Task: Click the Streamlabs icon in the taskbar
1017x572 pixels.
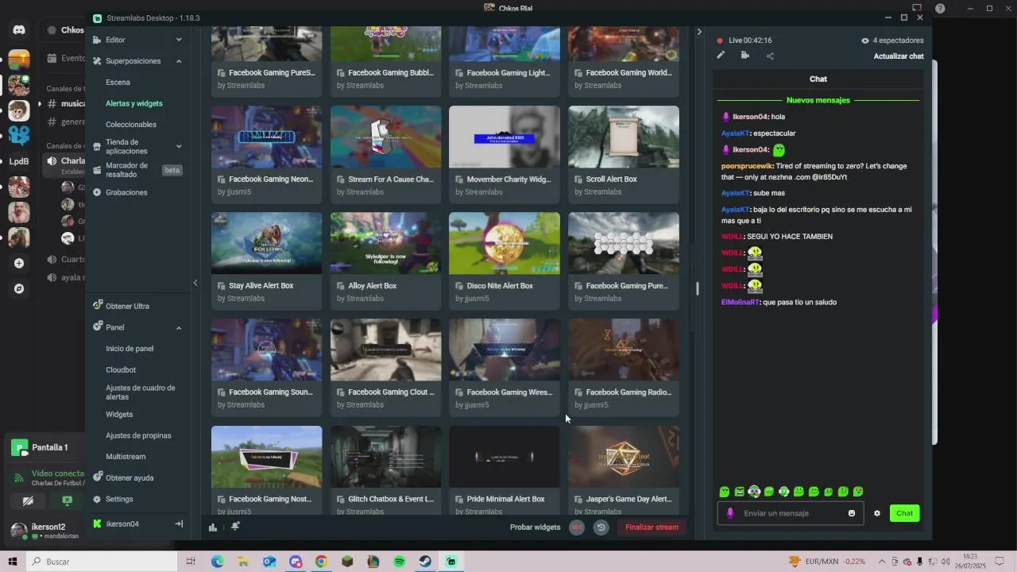Action: click(451, 562)
